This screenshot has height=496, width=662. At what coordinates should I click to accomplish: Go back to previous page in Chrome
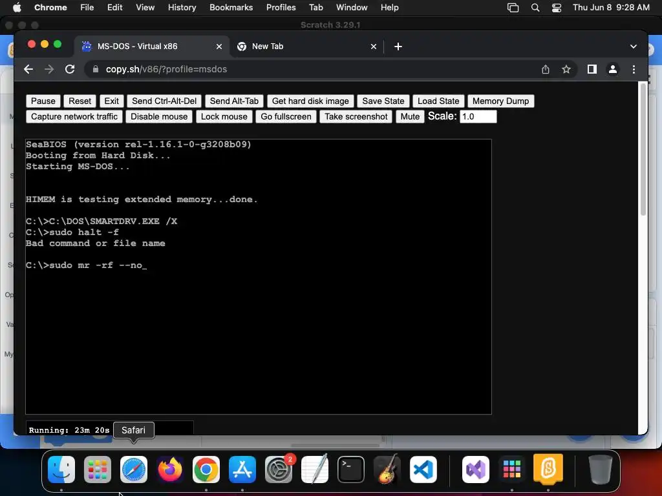pyautogui.click(x=28, y=69)
